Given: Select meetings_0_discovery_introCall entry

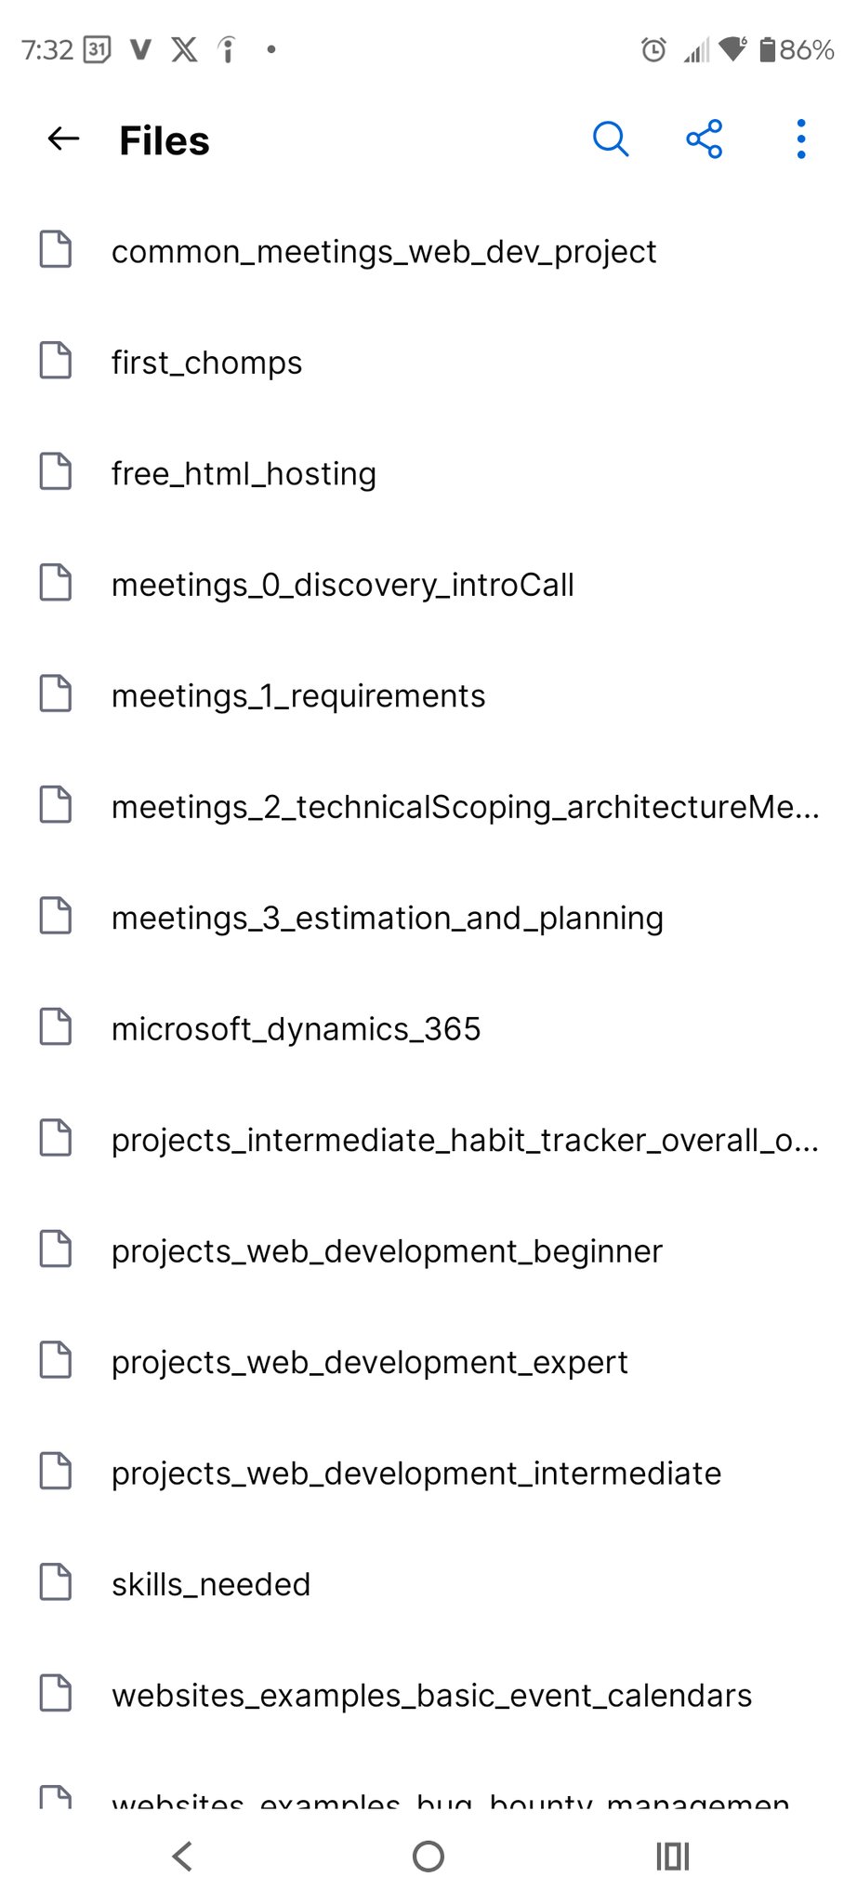Looking at the screenshot, I should (x=342, y=585).
